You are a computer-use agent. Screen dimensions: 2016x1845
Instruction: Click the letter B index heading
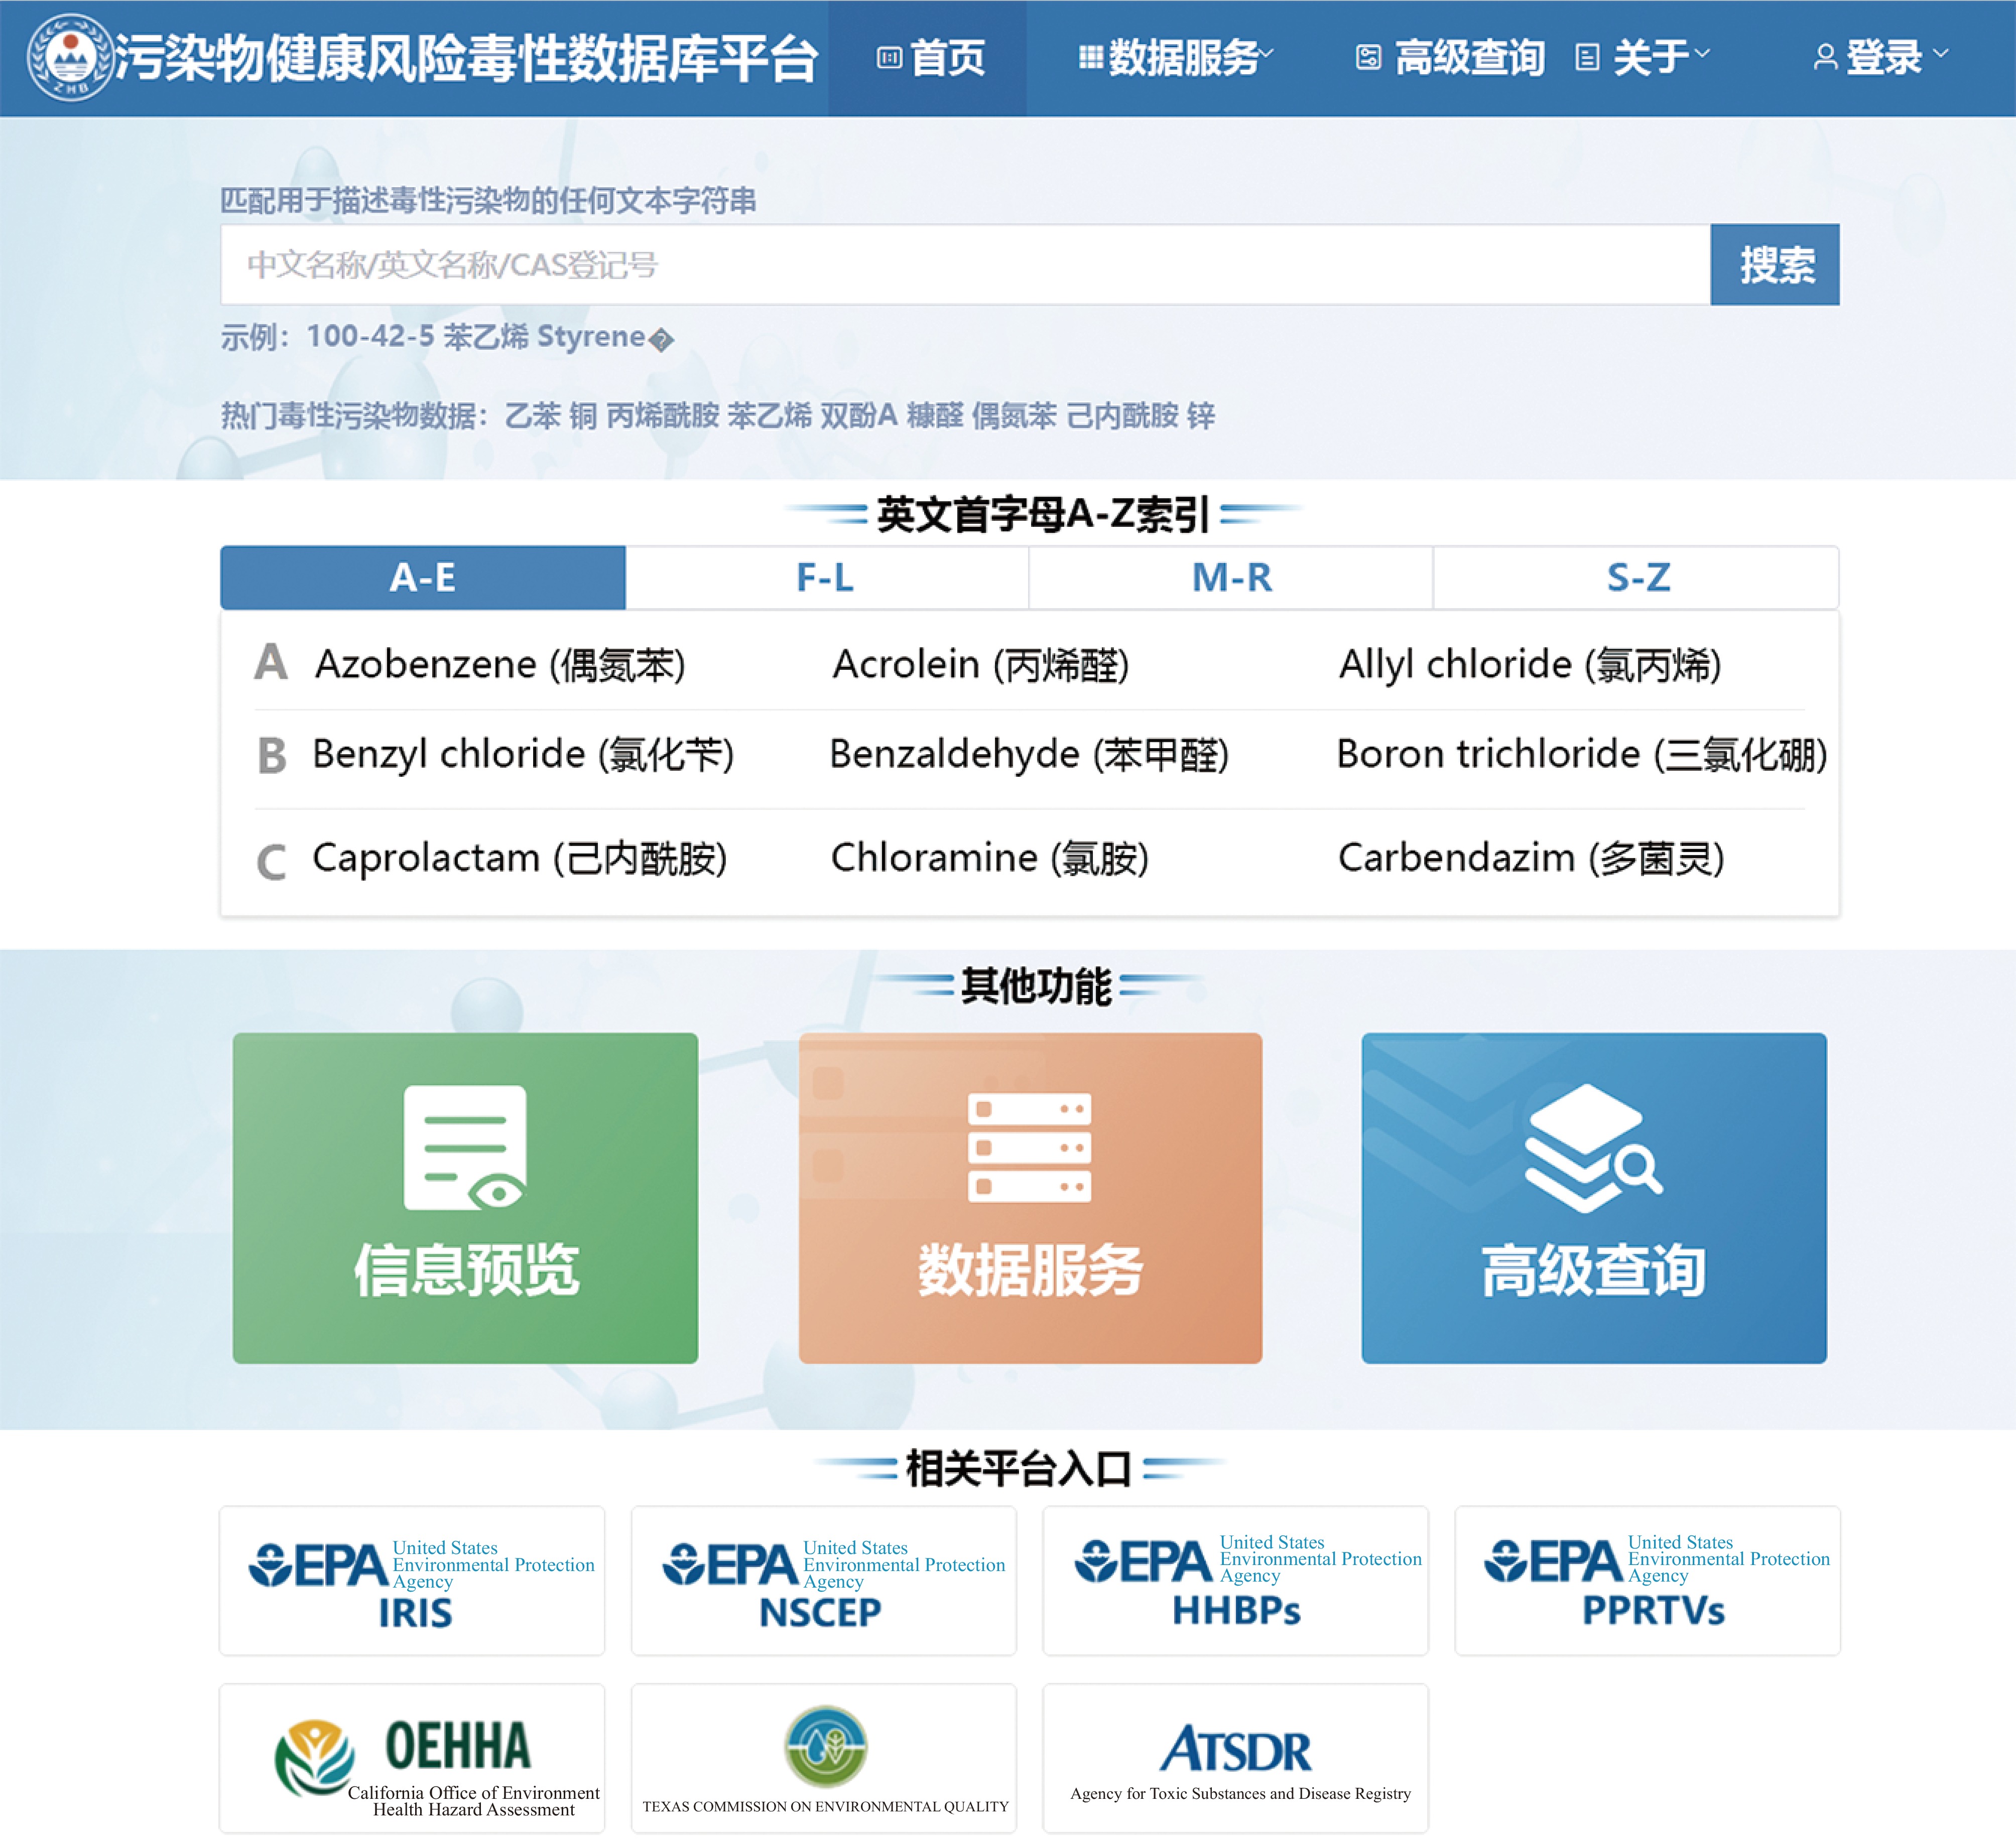tap(272, 756)
